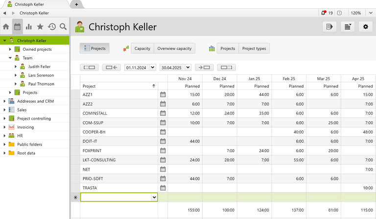Click the new project name input field
376x219 pixels.
116,197
